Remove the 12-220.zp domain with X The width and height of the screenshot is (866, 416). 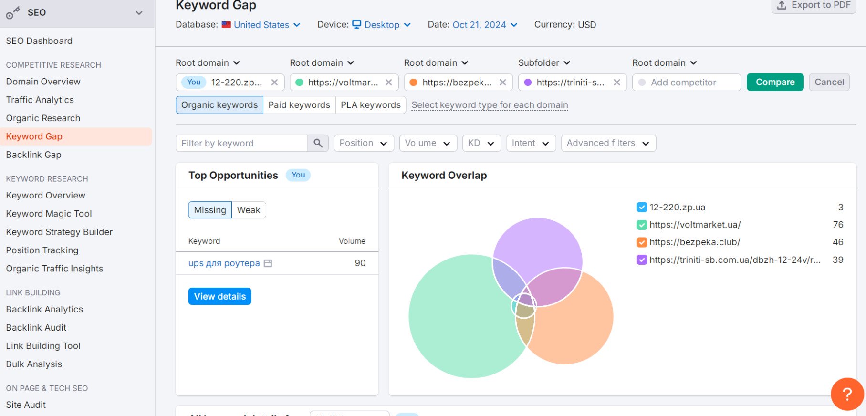click(x=274, y=83)
